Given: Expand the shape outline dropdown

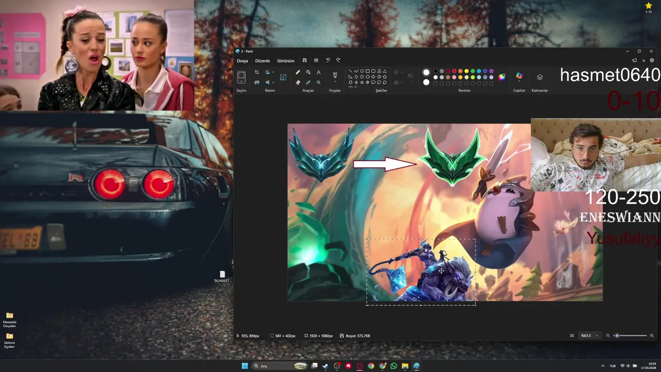Looking at the screenshot, I should [x=402, y=72].
